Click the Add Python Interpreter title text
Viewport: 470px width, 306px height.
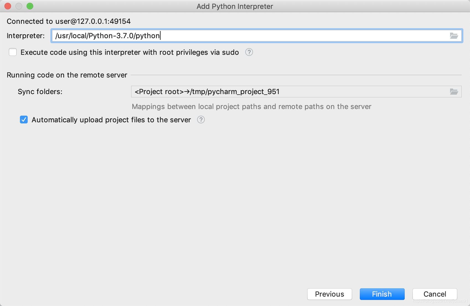tap(235, 6)
